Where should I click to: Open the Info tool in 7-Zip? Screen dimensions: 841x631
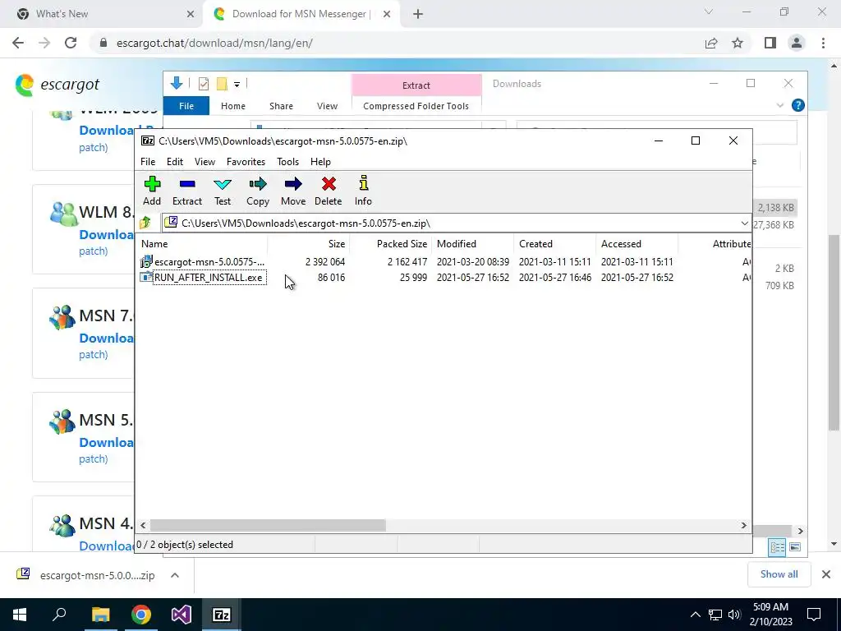[x=363, y=191]
